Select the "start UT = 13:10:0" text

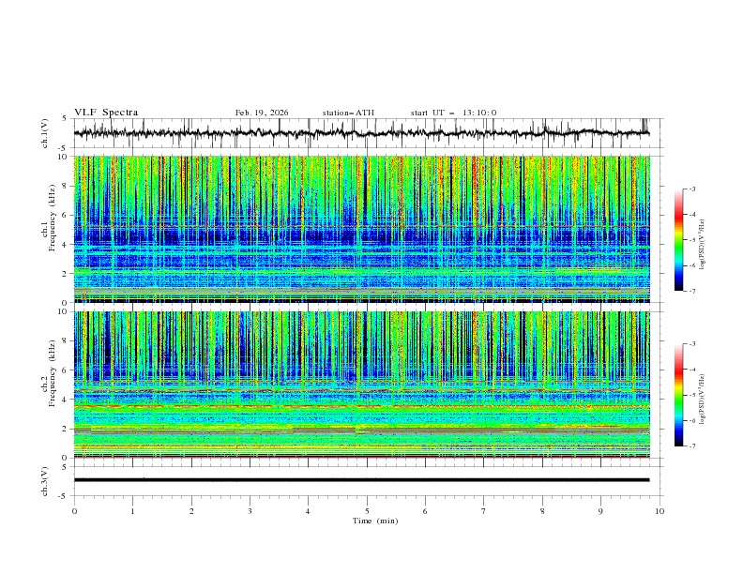[x=453, y=113]
